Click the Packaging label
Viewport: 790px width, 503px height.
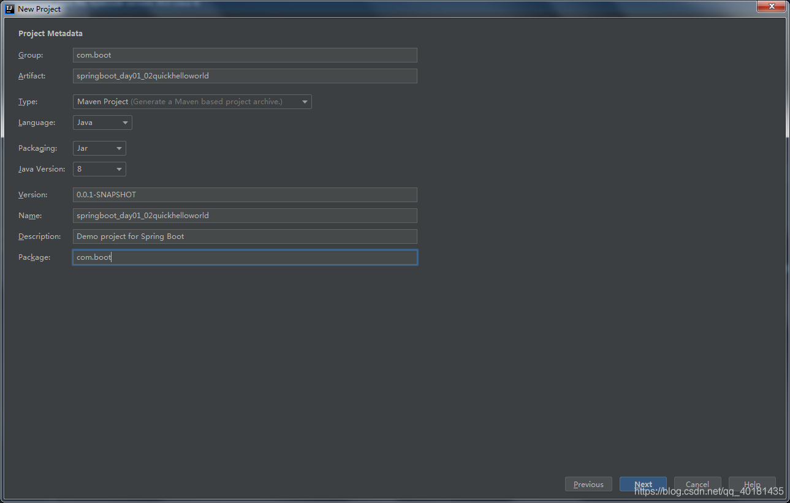[37, 148]
